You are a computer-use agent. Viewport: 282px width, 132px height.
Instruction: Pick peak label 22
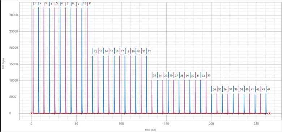[149, 52]
